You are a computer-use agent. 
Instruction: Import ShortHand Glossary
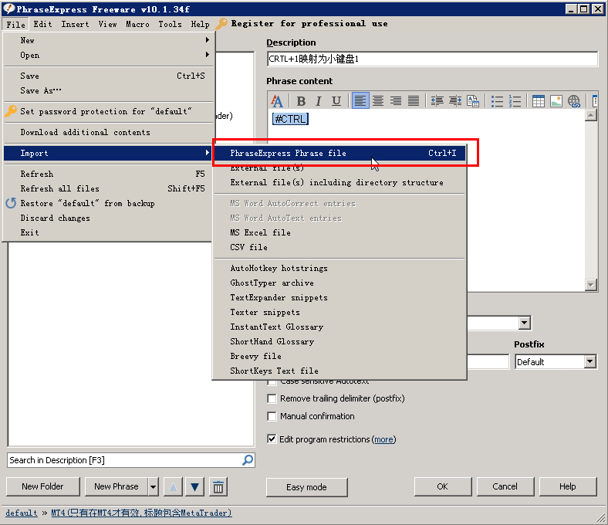(x=339, y=341)
